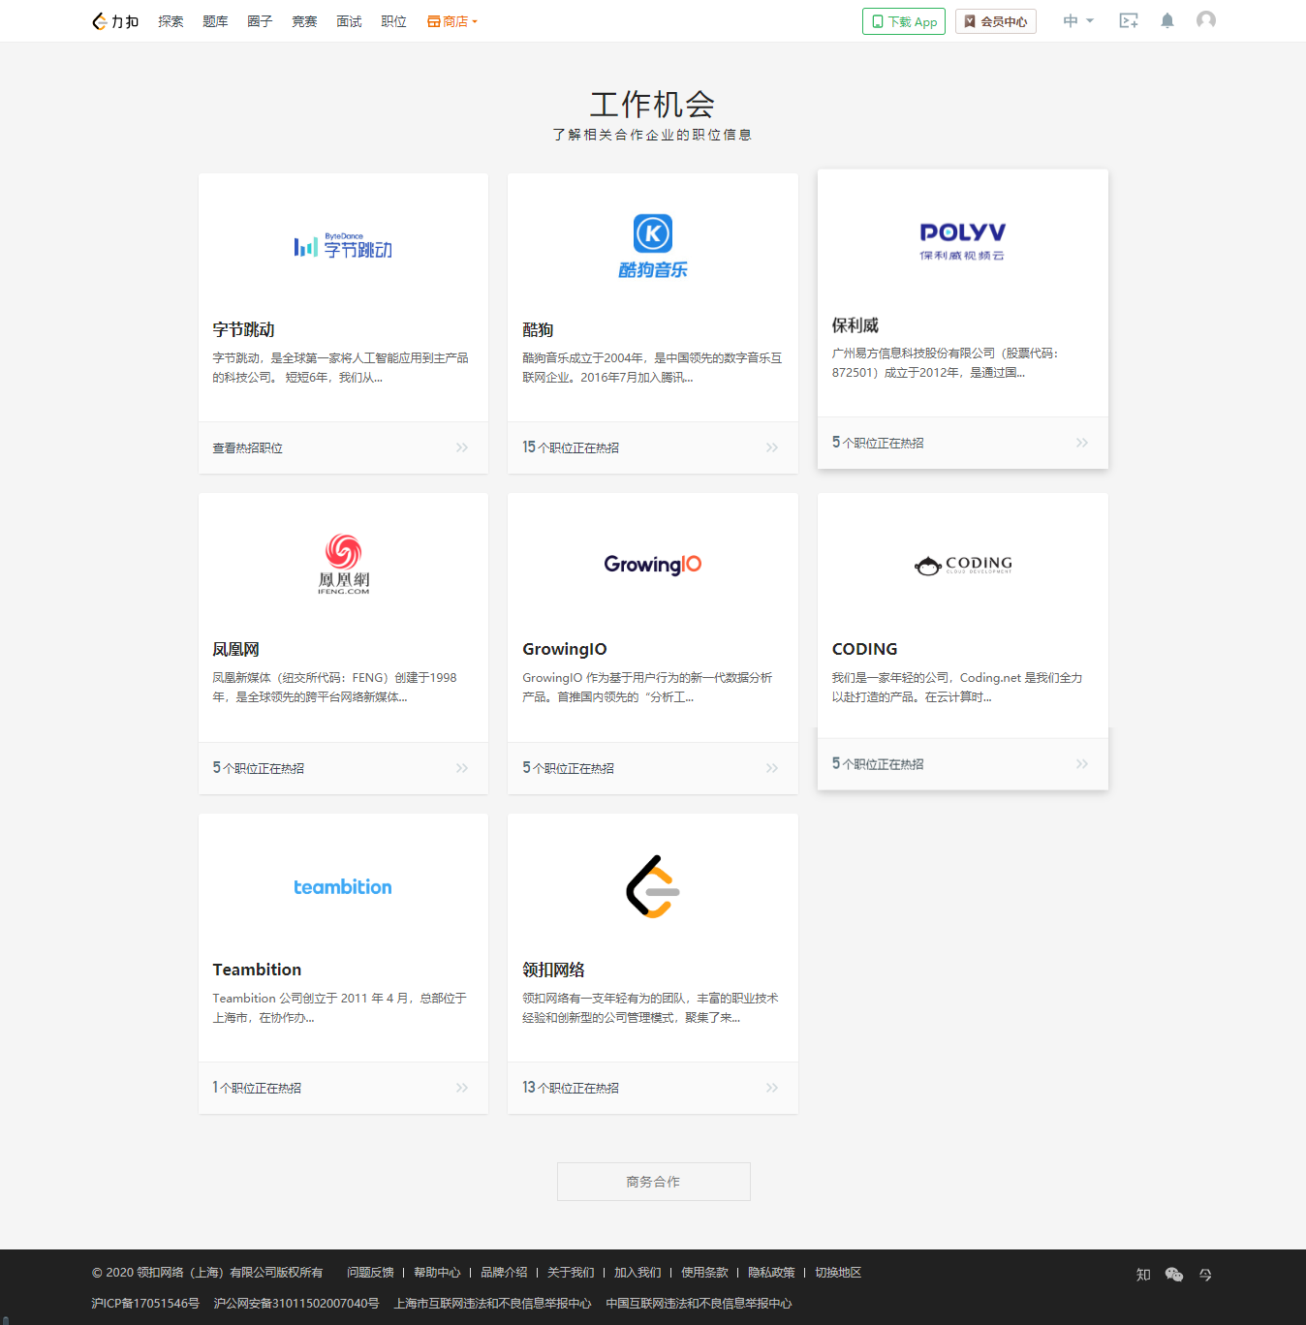Viewport: 1306px width, 1325px height.
Task: Click the 凤凰网 ifeng logo
Action: tap(343, 564)
